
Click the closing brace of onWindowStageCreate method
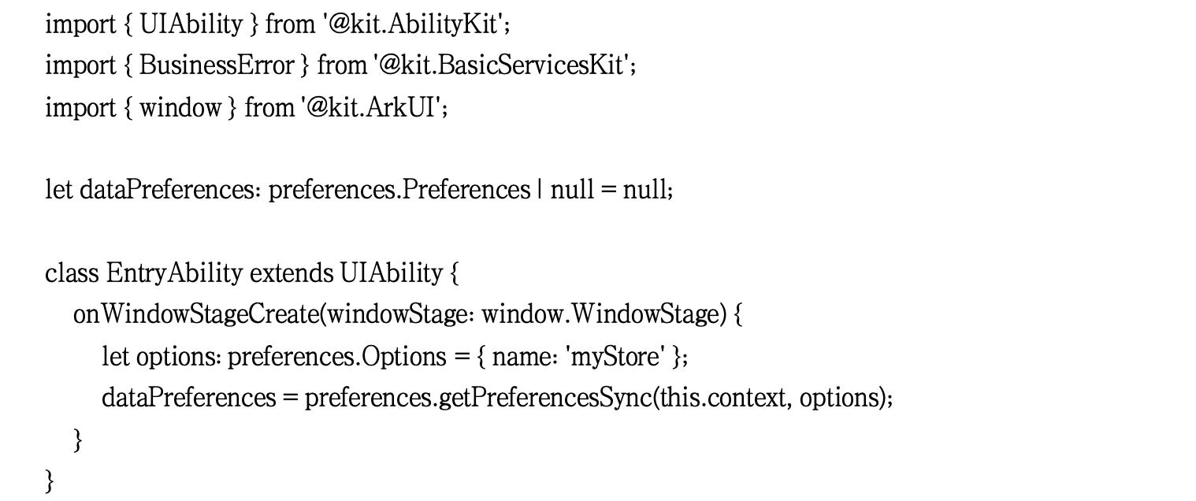pyautogui.click(x=78, y=439)
